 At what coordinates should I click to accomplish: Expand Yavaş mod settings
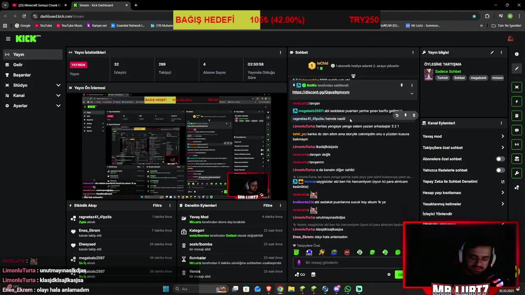(x=463, y=136)
